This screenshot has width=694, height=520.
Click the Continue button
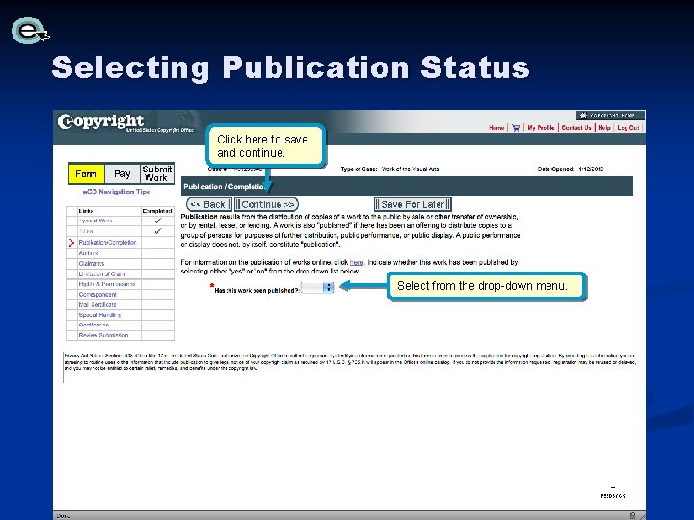coord(266,204)
